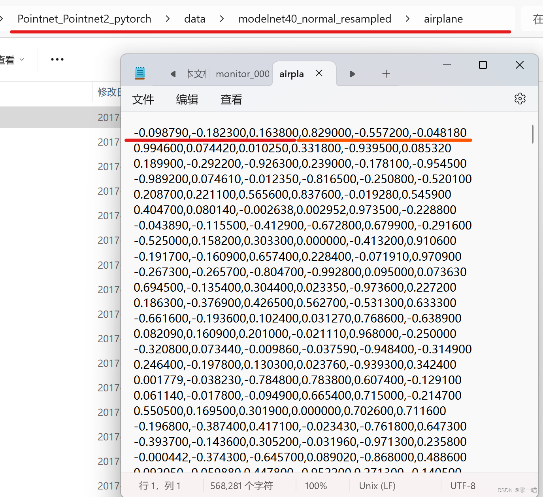
Task: Click line starting 0.186300,-0.376900
Action: 295,303
